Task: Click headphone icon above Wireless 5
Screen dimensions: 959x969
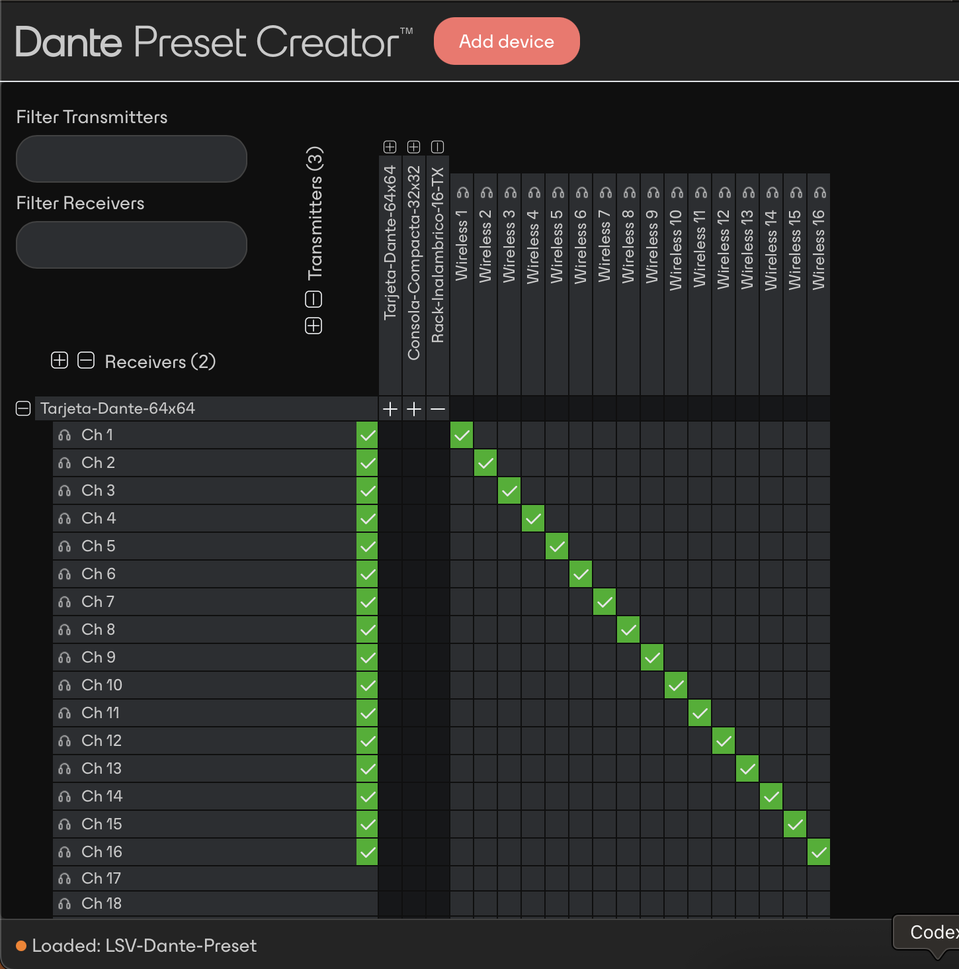Action: [558, 193]
